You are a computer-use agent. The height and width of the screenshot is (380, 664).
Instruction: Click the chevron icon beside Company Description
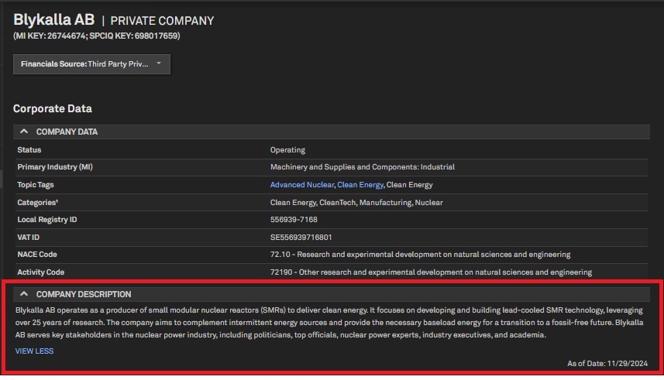pyautogui.click(x=24, y=294)
